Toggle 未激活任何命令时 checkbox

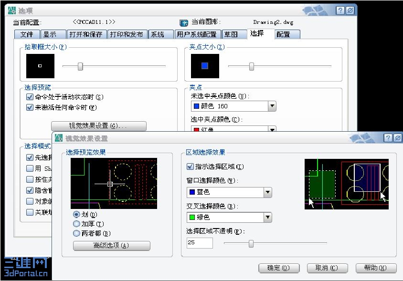[x=30, y=107]
